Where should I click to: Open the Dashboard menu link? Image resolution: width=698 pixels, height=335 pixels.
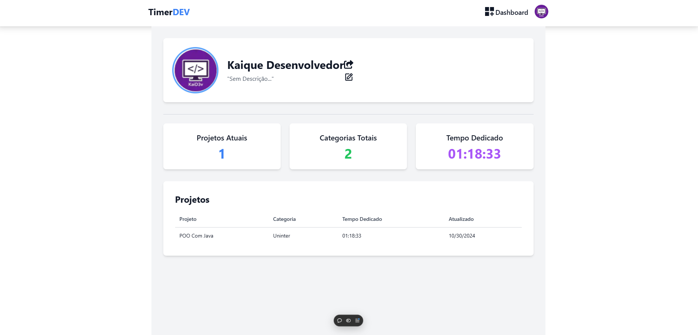tap(511, 13)
